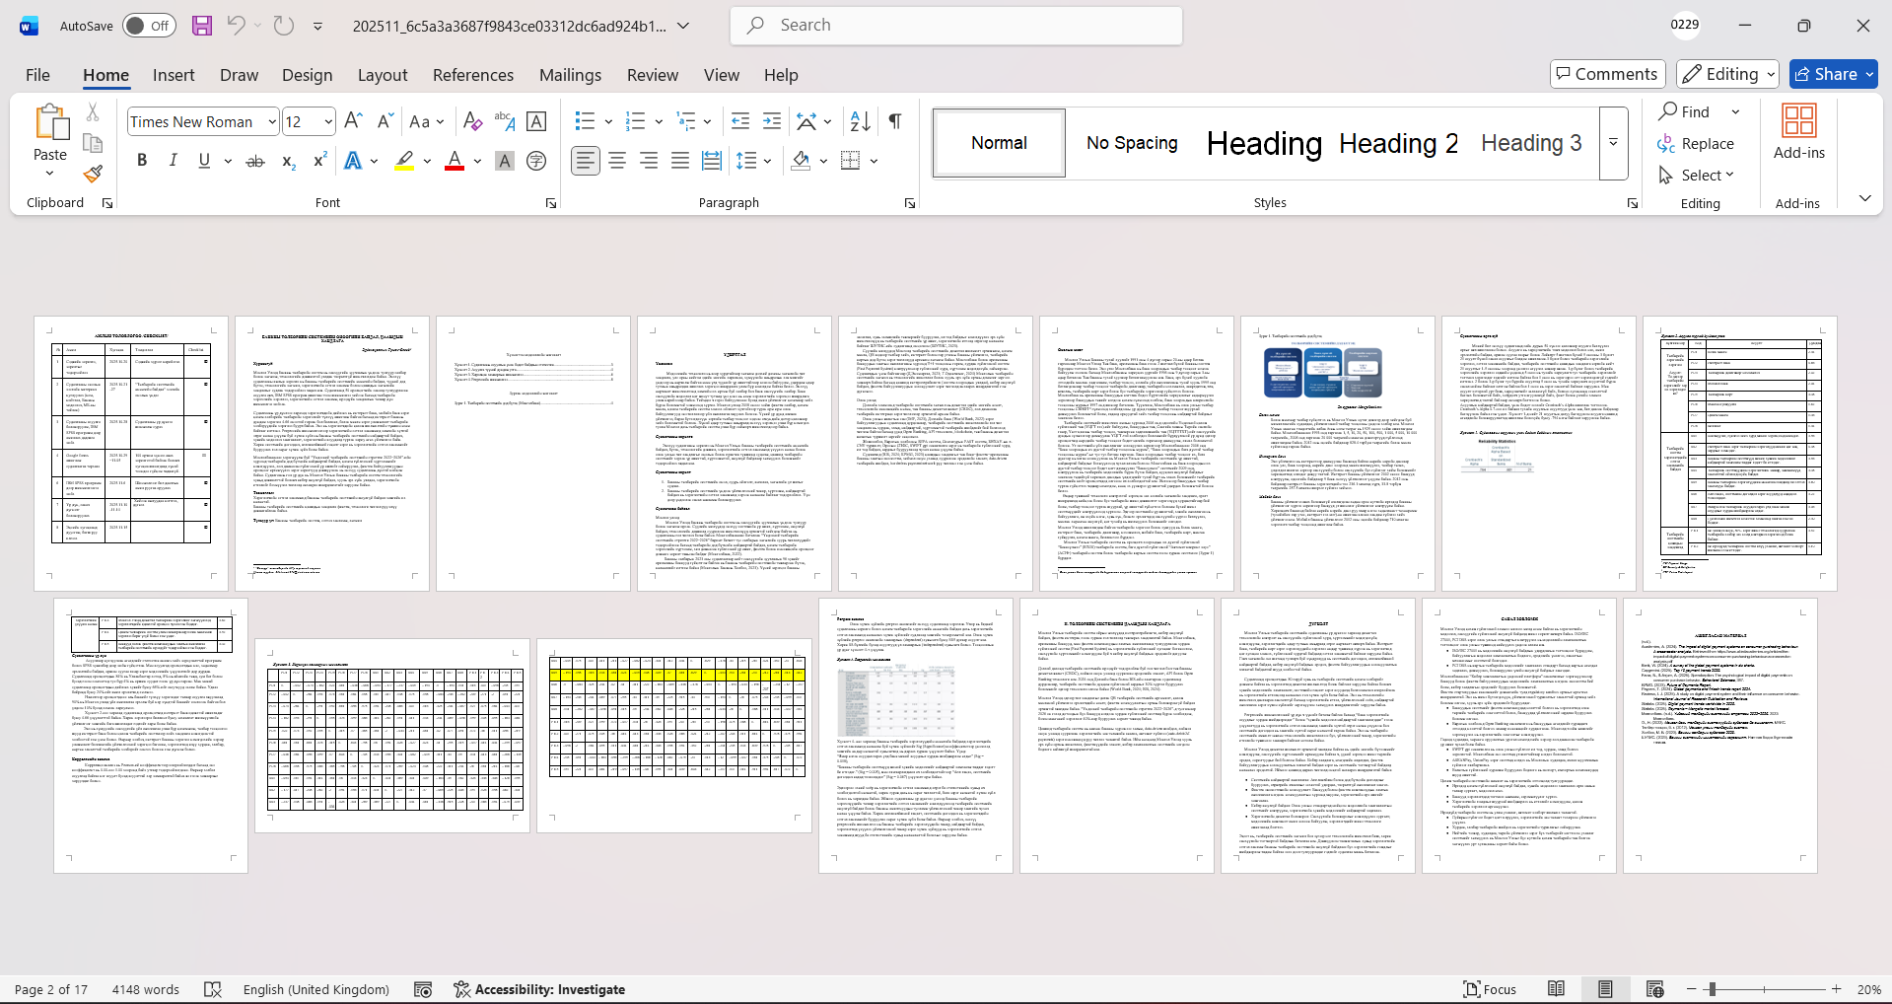Increase the indent of the paragraph

point(772,121)
